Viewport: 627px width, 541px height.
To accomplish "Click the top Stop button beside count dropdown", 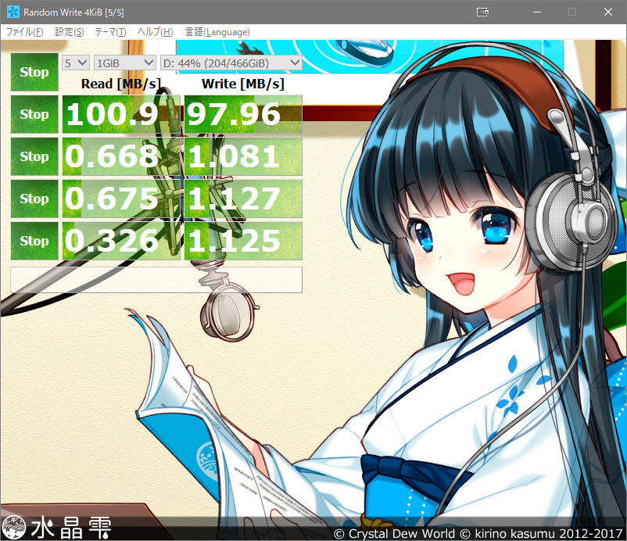I will tap(34, 72).
